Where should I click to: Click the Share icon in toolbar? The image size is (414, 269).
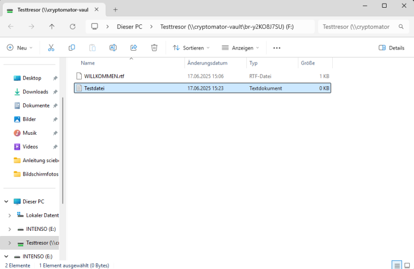click(x=134, y=48)
